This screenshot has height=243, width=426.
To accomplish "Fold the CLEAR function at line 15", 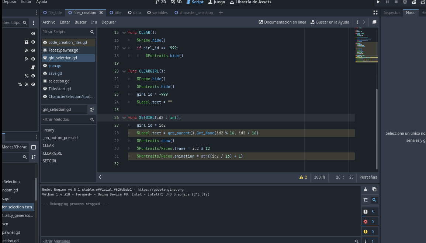I will point(124,33).
